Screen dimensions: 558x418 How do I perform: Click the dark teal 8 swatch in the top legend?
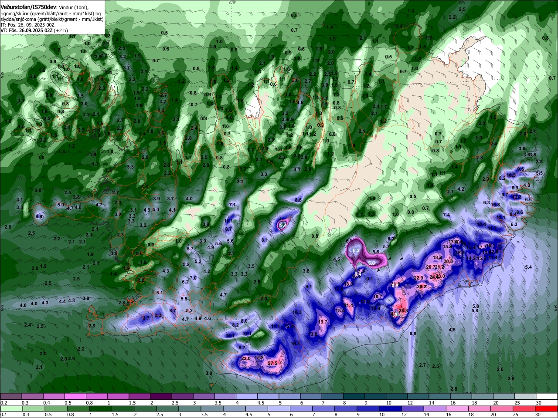[x=354, y=396]
